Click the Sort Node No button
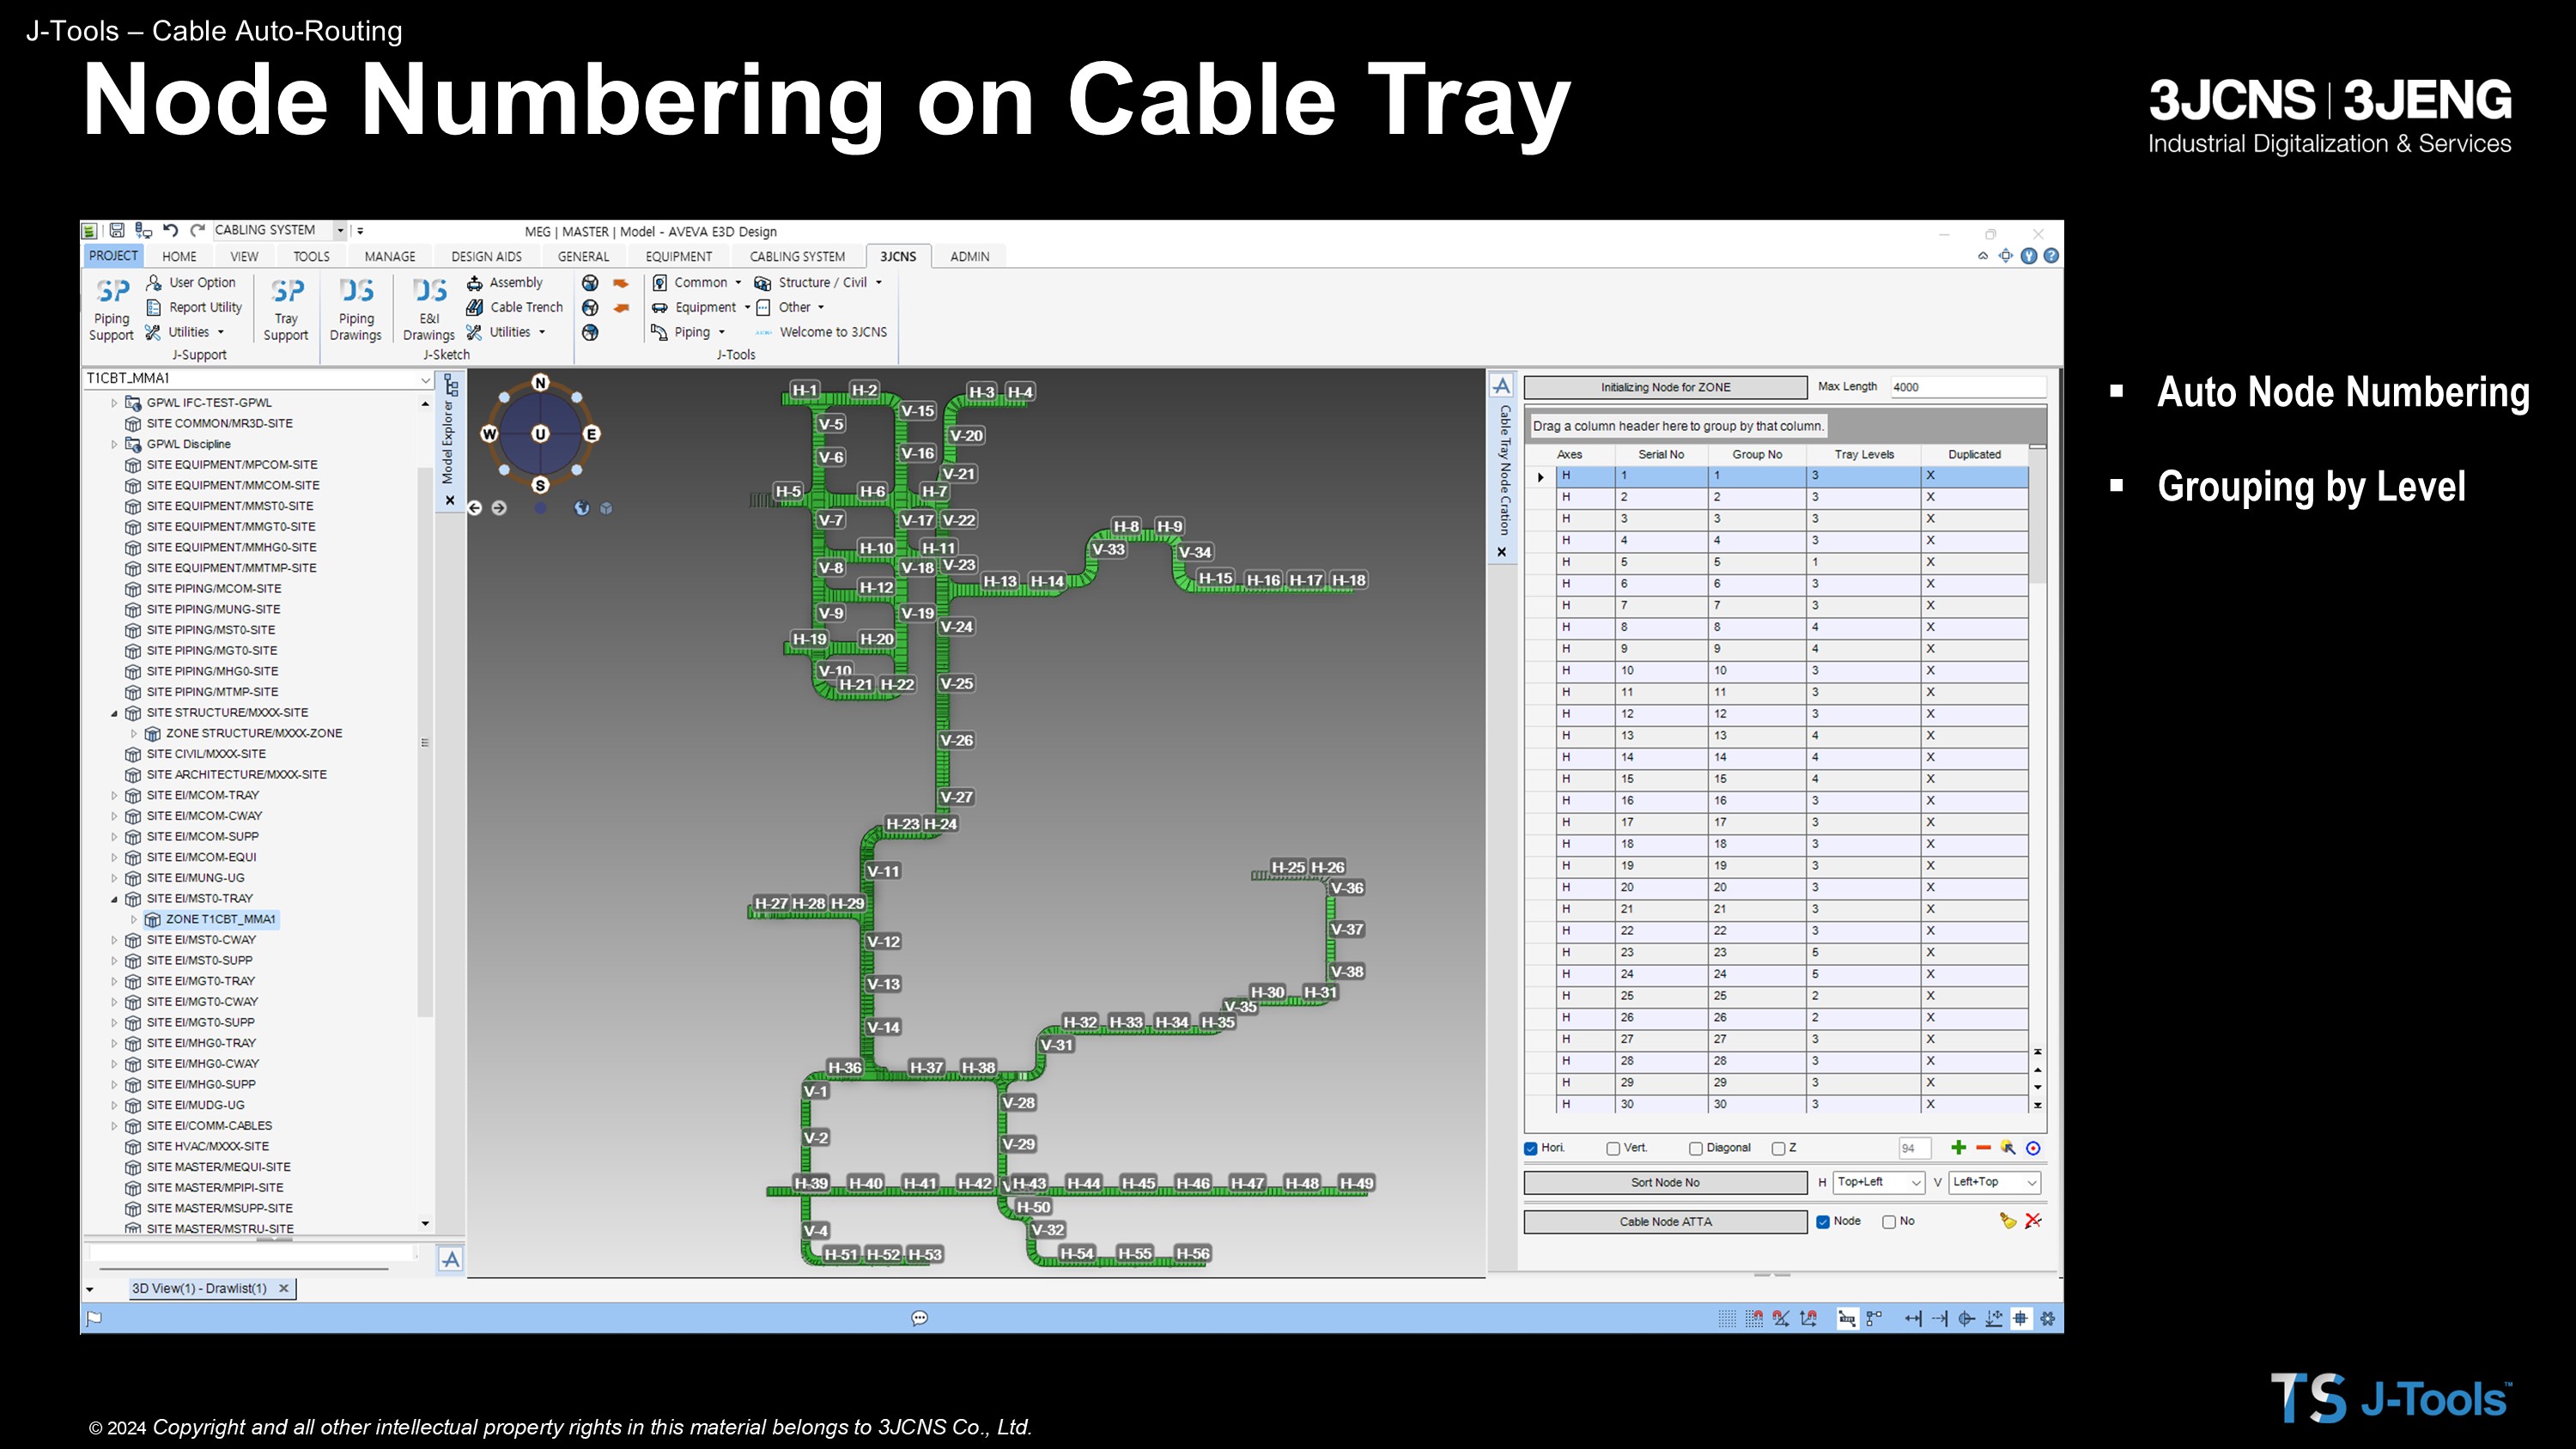The image size is (2576, 1449). point(1665,1182)
